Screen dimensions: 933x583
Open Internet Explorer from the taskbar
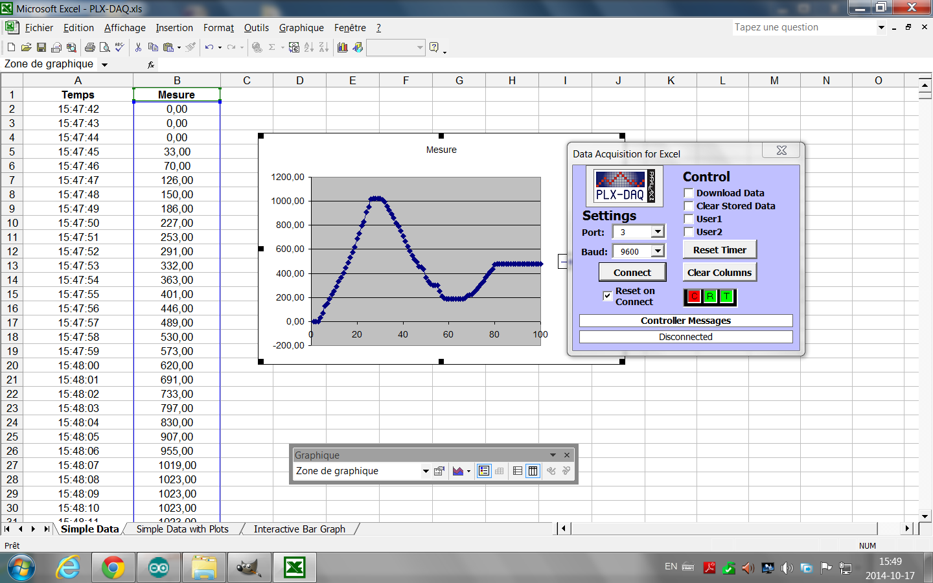(x=68, y=568)
